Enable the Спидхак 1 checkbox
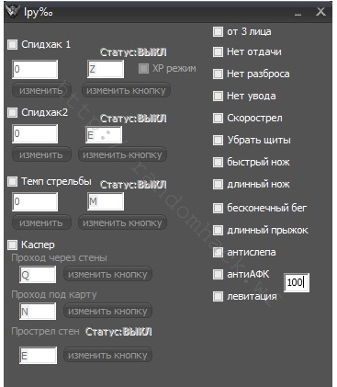The width and height of the screenshot is (337, 387). coord(12,44)
